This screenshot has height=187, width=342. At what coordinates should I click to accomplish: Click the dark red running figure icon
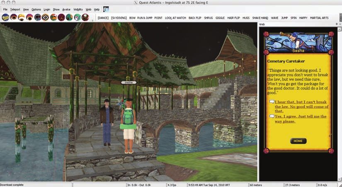[x=61, y=17]
